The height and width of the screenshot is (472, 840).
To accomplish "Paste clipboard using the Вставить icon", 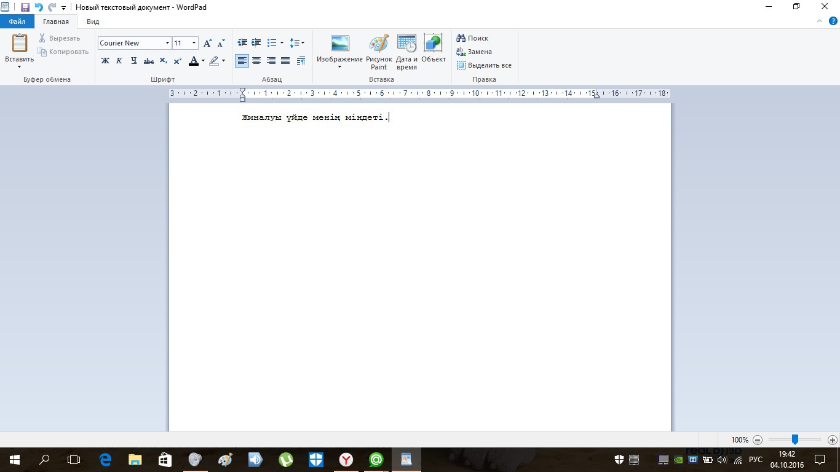I will [x=20, y=43].
